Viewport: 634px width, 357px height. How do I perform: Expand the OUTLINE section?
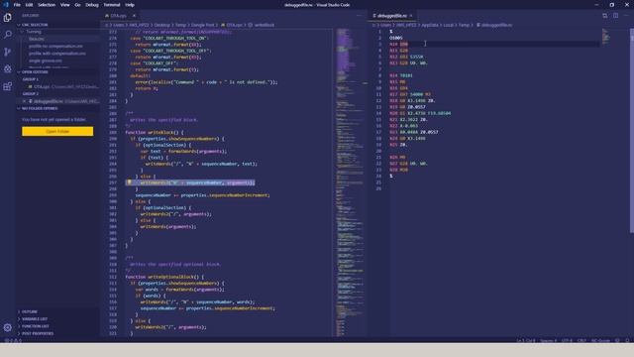tap(29, 311)
